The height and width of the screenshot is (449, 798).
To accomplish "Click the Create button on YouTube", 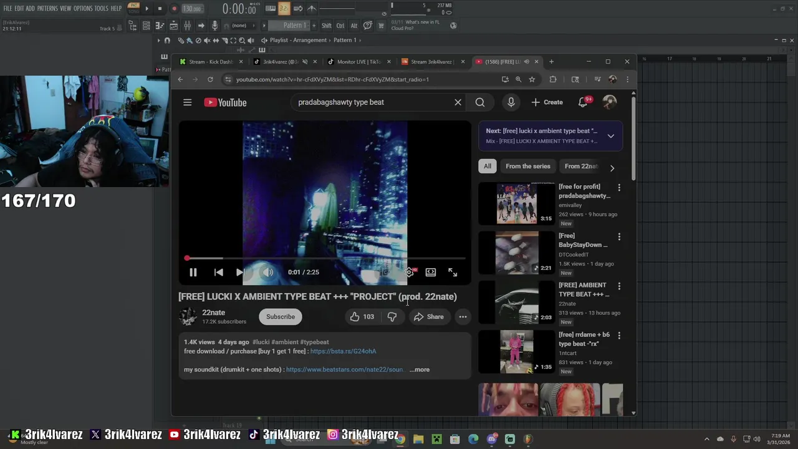I will (x=547, y=102).
